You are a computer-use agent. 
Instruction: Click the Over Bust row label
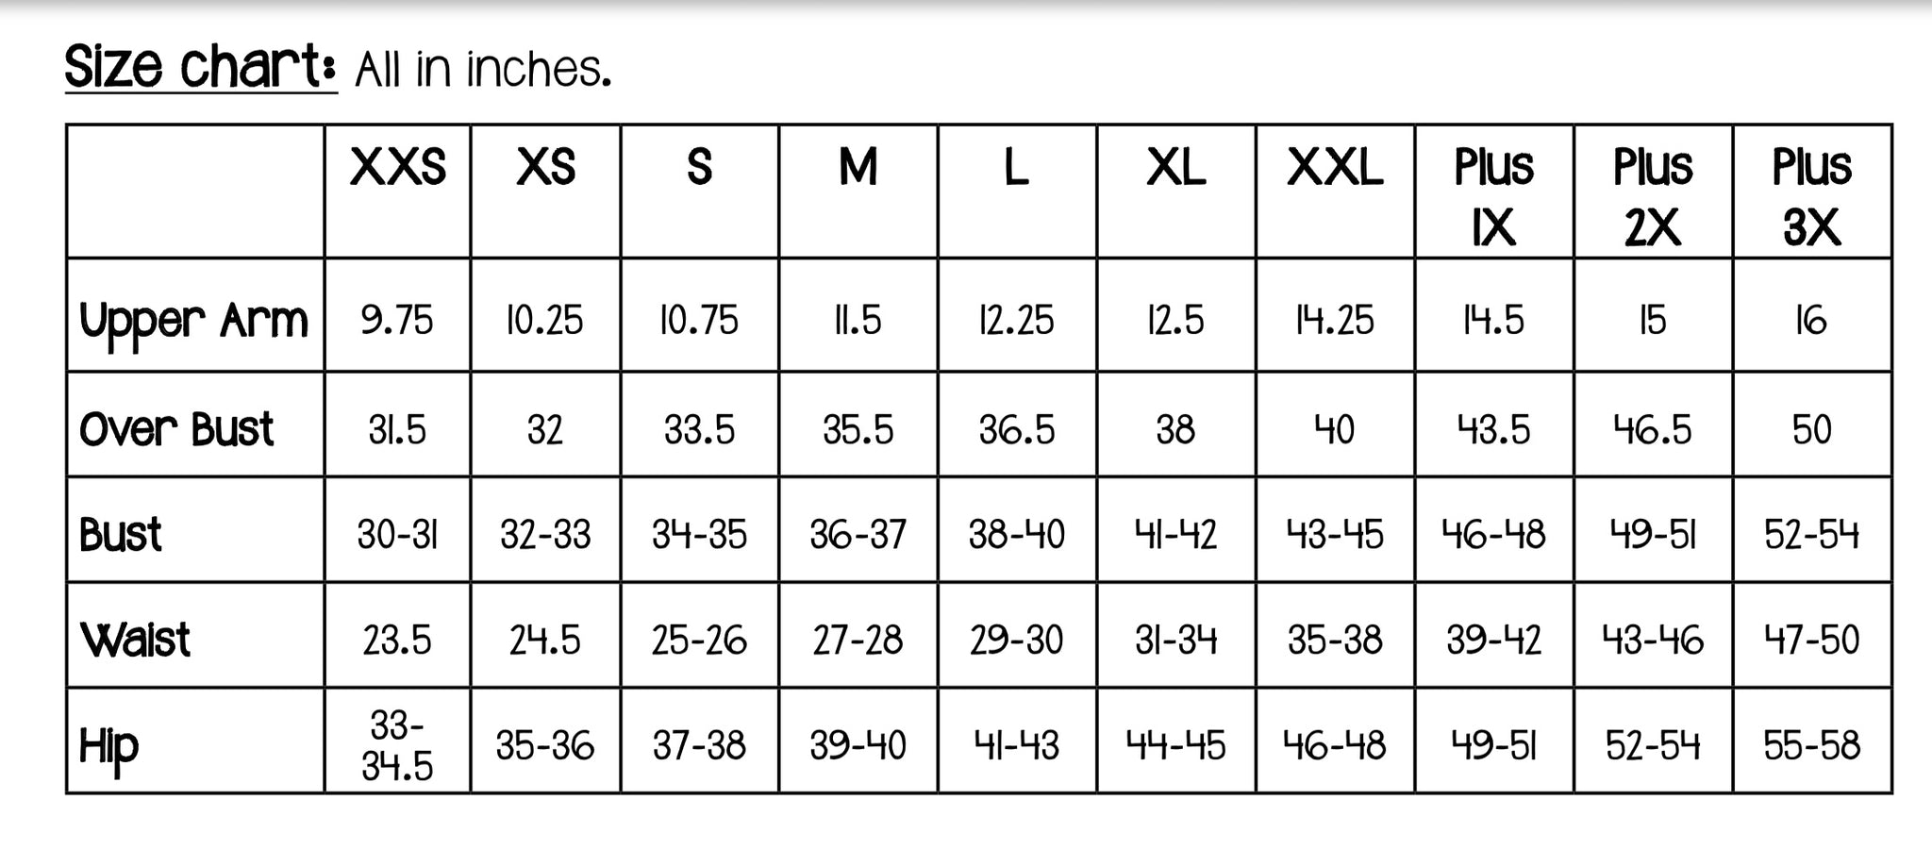(x=176, y=429)
